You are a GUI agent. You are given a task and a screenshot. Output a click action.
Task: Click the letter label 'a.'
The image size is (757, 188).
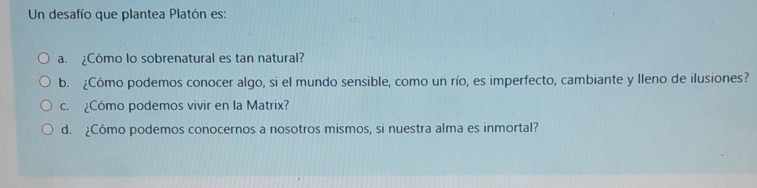tap(62, 59)
